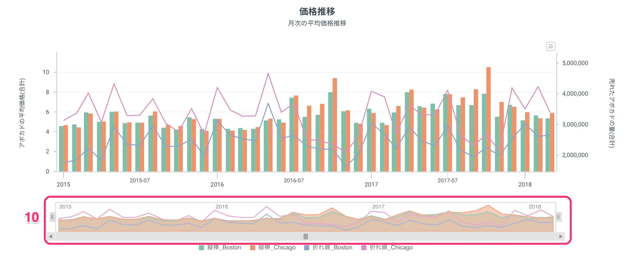634x273 pixels.
Task: Click the 4,000,000 right axis label
Action: [575, 94]
